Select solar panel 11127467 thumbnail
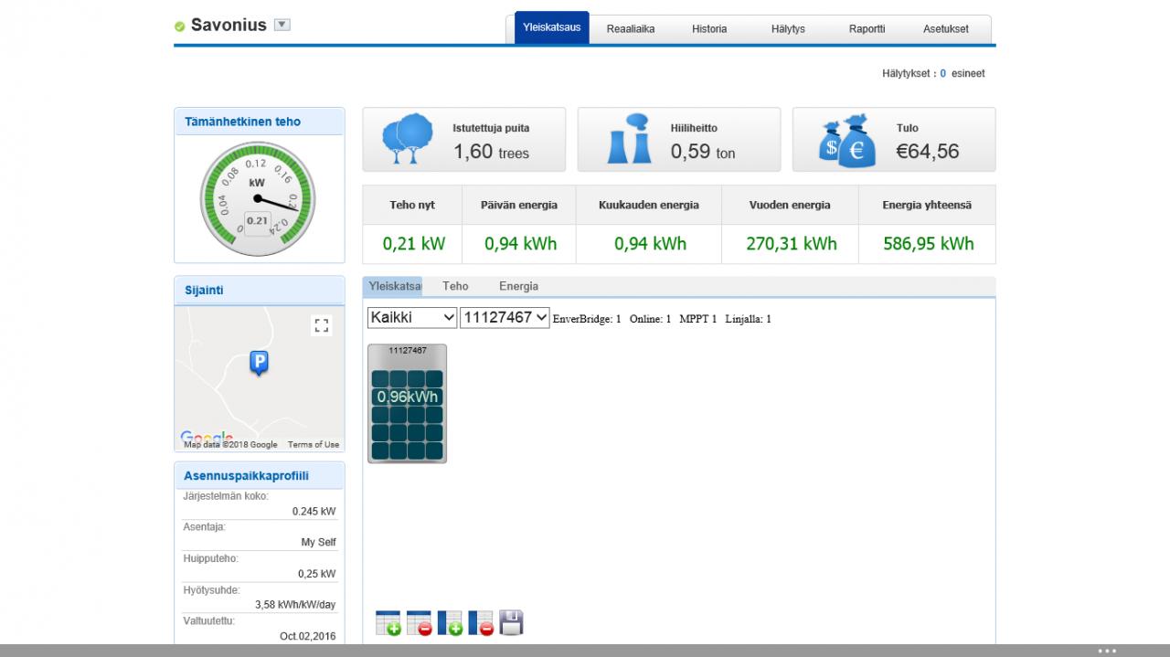The image size is (1170, 657). pyautogui.click(x=408, y=403)
